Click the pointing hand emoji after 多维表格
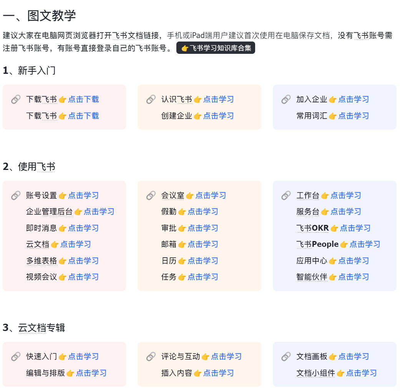The height and width of the screenshot is (391, 400). point(63,261)
